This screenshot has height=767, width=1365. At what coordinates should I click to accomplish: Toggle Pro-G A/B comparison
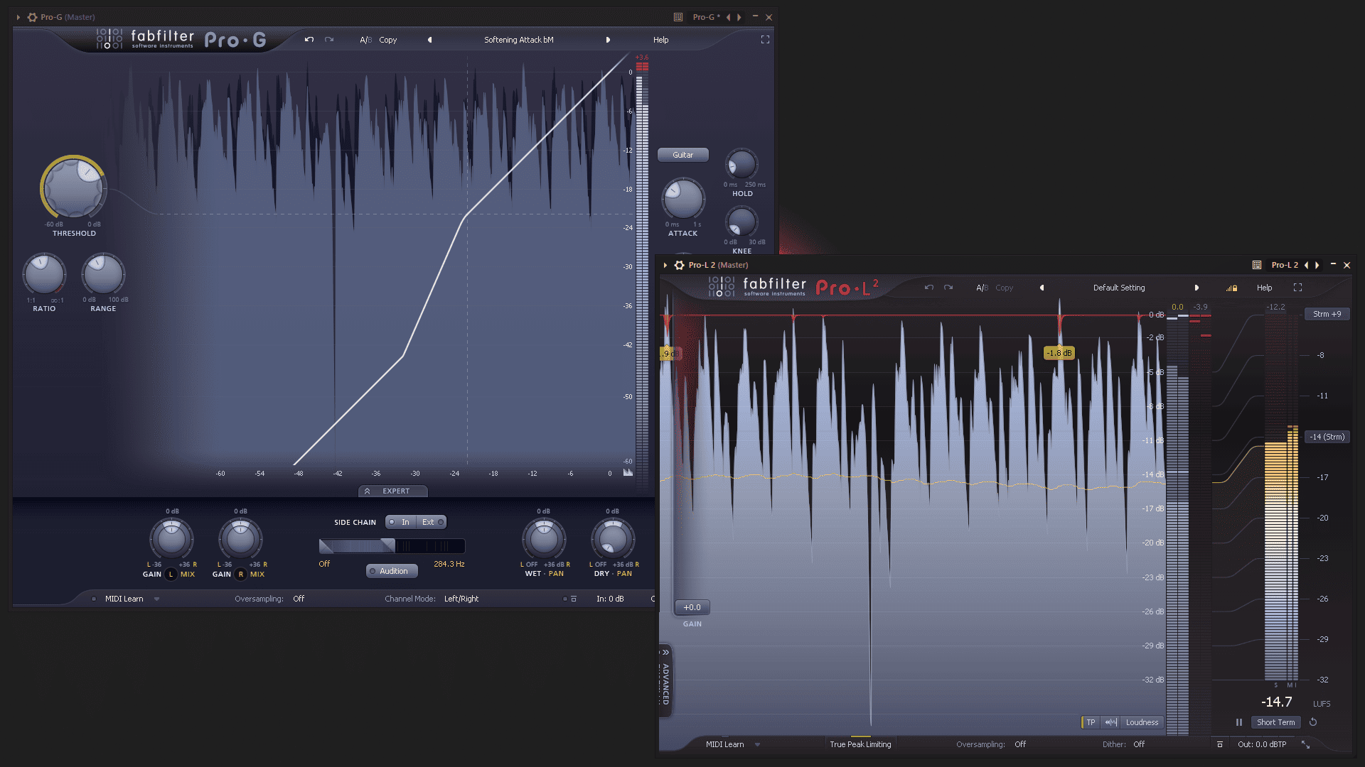point(365,40)
